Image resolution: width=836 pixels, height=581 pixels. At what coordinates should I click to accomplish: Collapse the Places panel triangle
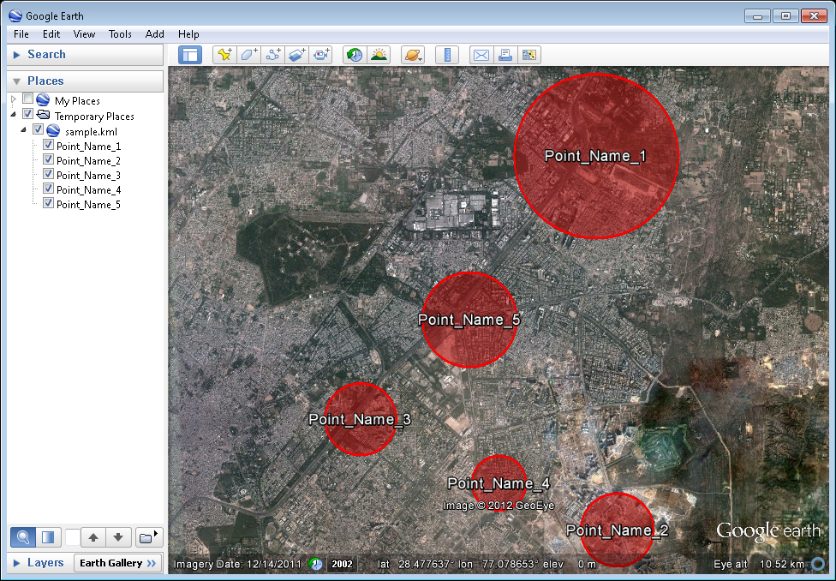(16, 81)
